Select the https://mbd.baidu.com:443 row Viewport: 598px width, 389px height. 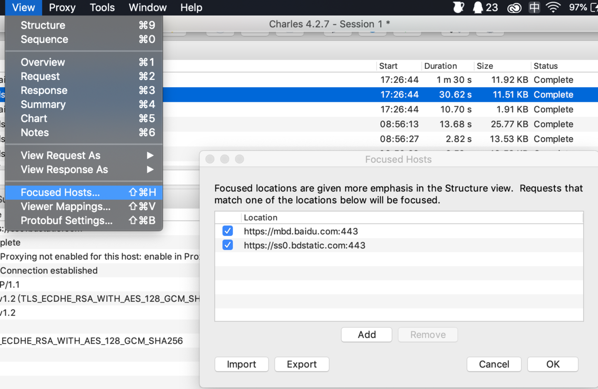pos(399,231)
